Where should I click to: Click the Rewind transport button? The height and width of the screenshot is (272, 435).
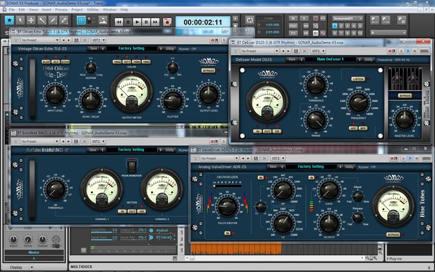click(x=119, y=22)
